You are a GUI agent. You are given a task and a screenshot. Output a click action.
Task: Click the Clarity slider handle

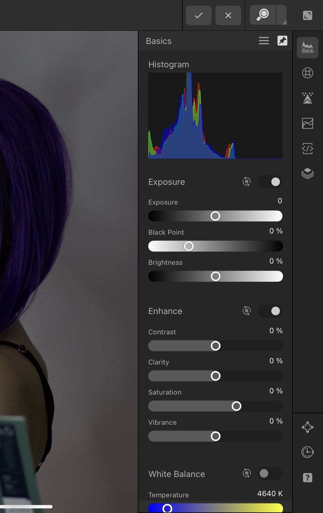point(216,376)
